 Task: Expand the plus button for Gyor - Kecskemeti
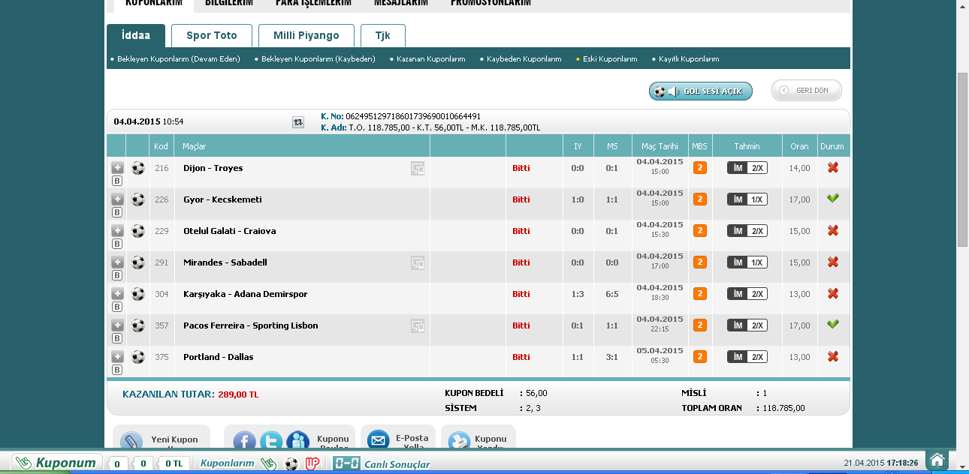[x=117, y=199]
